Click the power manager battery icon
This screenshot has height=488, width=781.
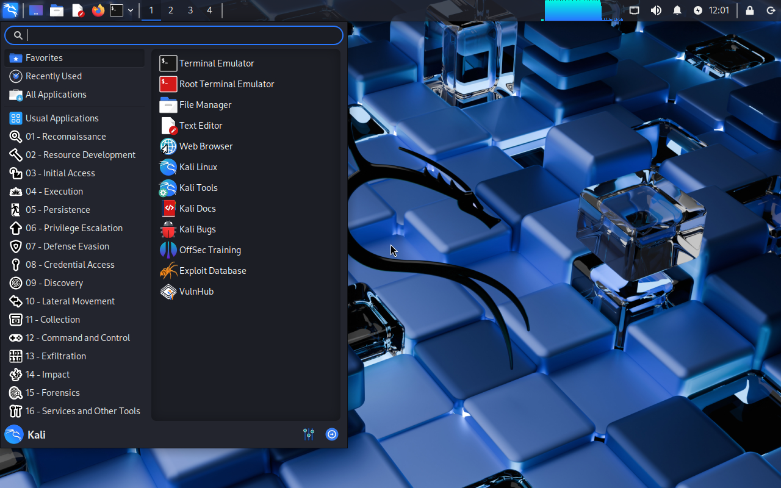point(698,10)
